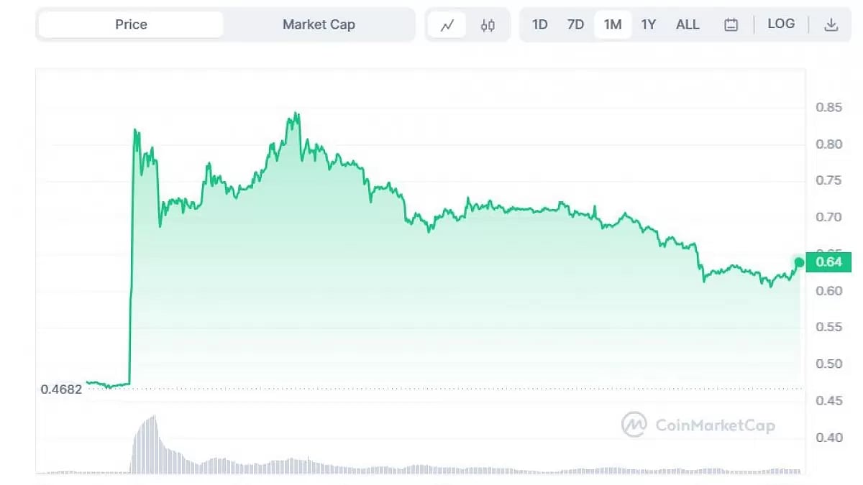Switch to candlestick chart view
This screenshot has height=485, width=863.
point(488,24)
